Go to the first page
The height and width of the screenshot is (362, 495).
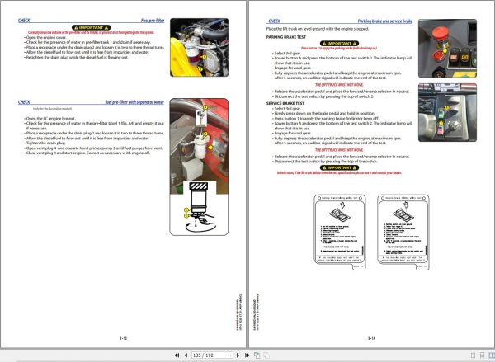pos(177,355)
